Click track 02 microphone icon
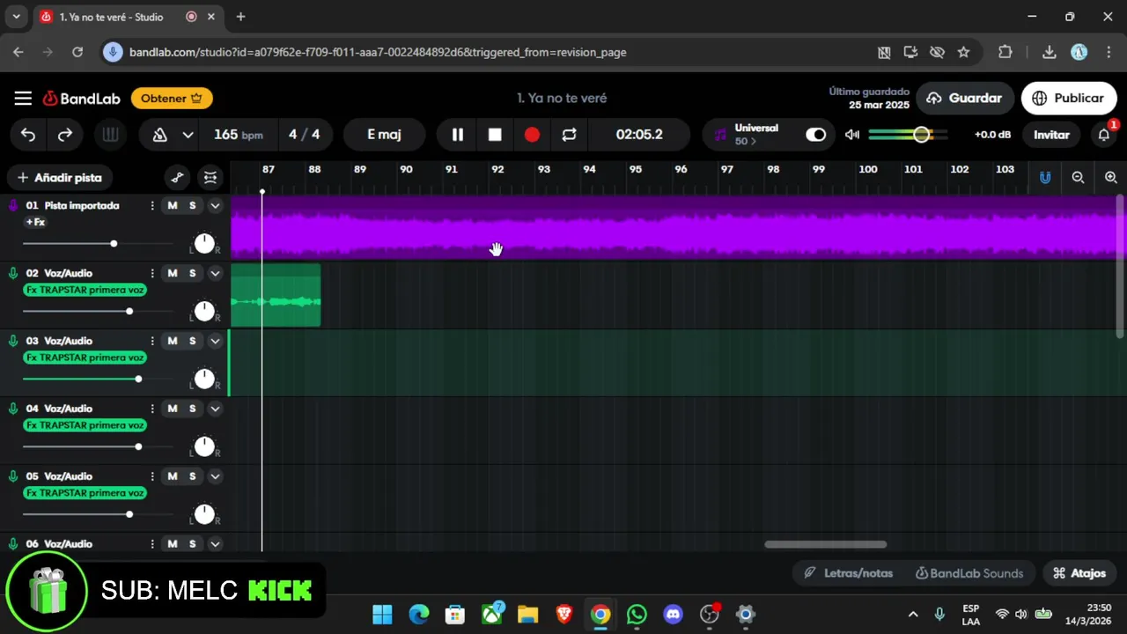The width and height of the screenshot is (1127, 634). pos(13,273)
